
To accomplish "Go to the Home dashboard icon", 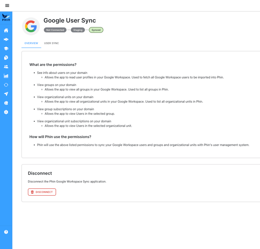I will click(x=6, y=30).
